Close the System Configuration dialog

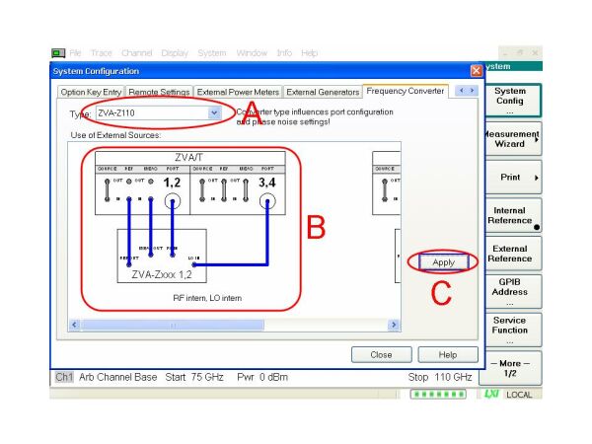pyautogui.click(x=477, y=71)
